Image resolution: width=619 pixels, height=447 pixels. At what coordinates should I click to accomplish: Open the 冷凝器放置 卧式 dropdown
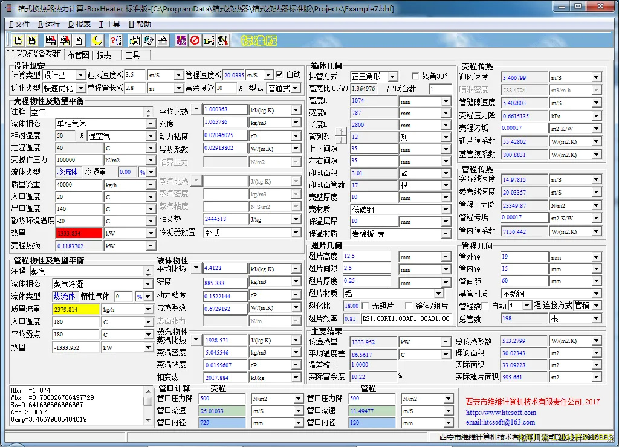[x=296, y=233]
